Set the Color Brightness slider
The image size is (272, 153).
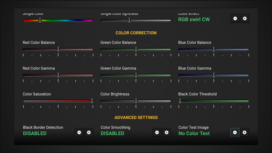click(136, 101)
